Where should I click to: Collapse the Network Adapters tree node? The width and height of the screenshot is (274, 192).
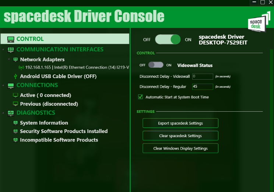[8, 59]
